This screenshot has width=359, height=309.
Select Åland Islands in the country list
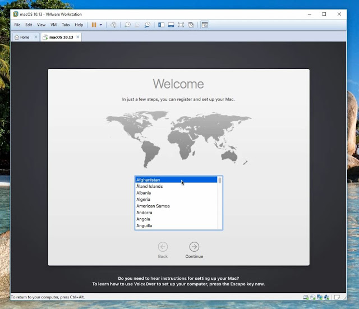click(x=176, y=186)
